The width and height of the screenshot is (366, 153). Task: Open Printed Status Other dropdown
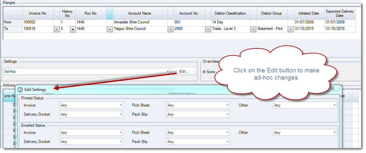point(305,105)
